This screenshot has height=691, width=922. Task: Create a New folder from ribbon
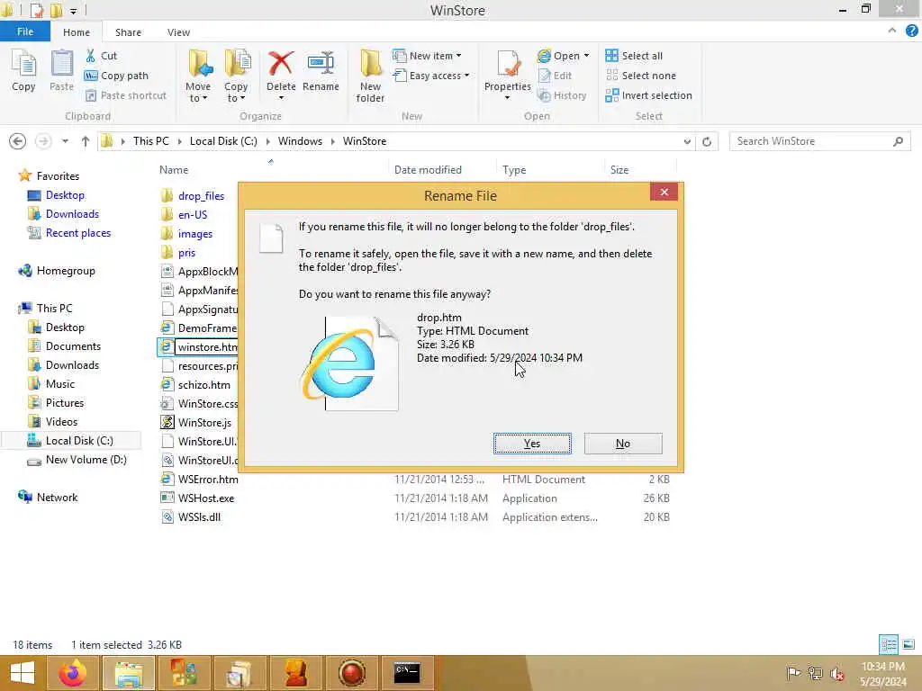(370, 76)
